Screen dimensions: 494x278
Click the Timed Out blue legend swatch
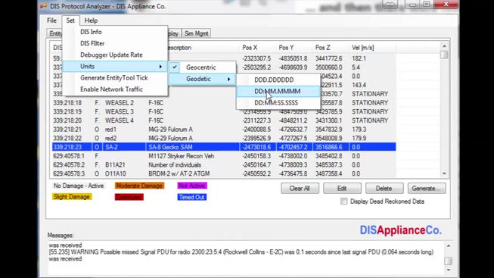tap(191, 197)
